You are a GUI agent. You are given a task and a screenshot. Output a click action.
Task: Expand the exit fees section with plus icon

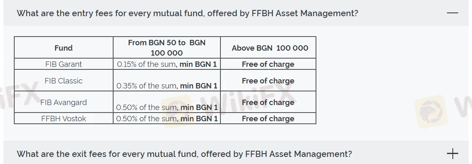[x=452, y=154]
